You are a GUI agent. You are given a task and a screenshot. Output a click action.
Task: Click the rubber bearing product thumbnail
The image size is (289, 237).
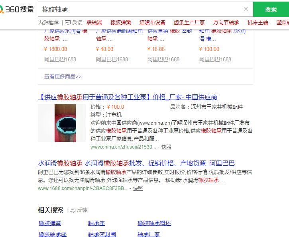(x=62, y=123)
